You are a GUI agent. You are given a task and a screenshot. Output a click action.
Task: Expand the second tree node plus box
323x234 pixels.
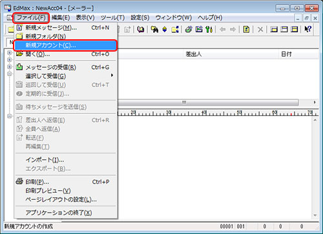(10, 59)
